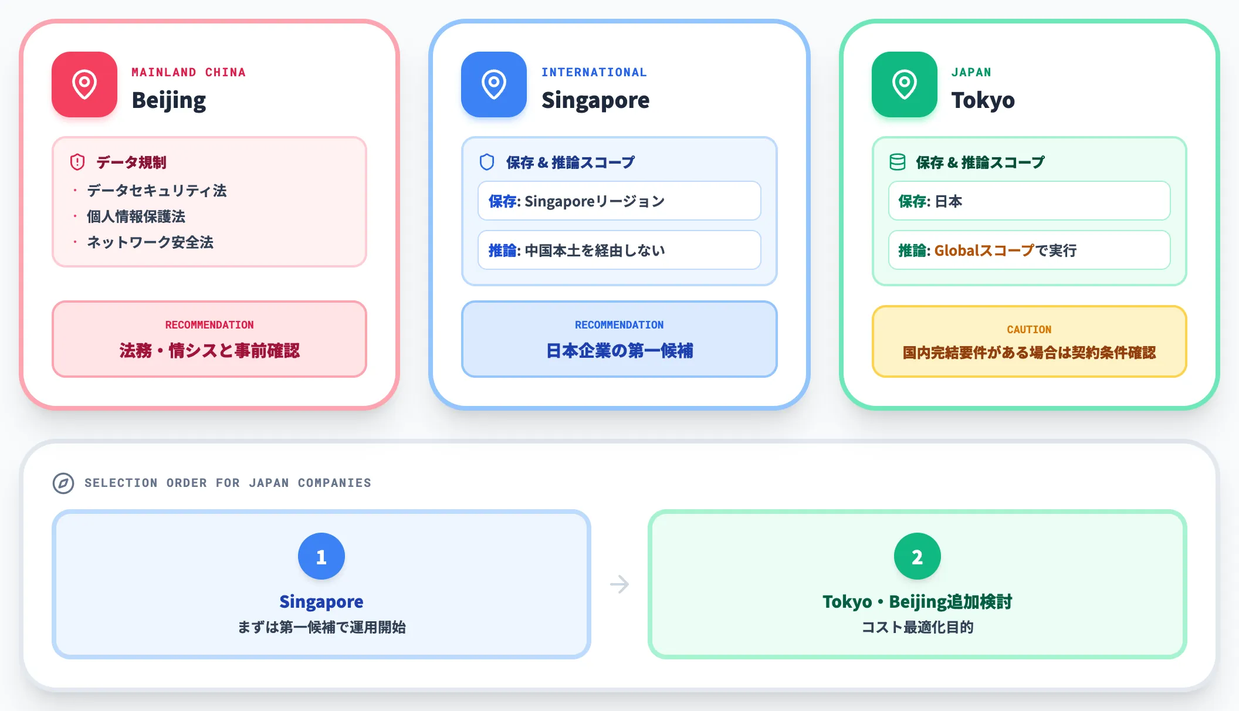Click the blue number 1 circle
This screenshot has height=711, width=1239.
[321, 556]
